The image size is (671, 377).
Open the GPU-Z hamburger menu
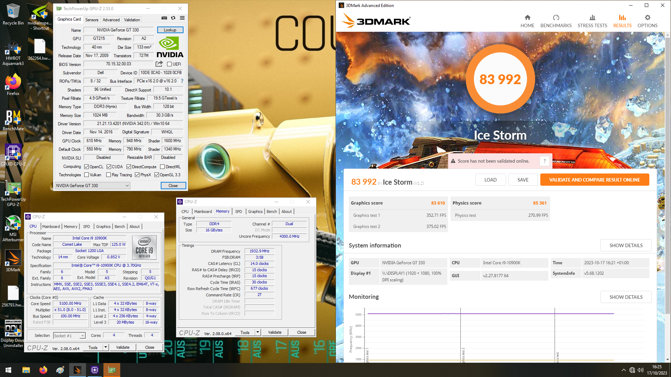click(x=182, y=18)
